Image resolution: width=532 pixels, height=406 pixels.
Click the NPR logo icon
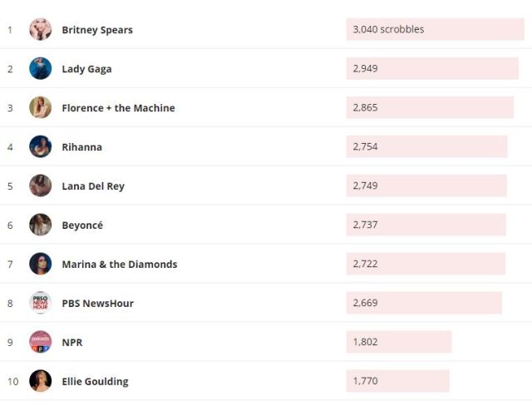point(40,343)
